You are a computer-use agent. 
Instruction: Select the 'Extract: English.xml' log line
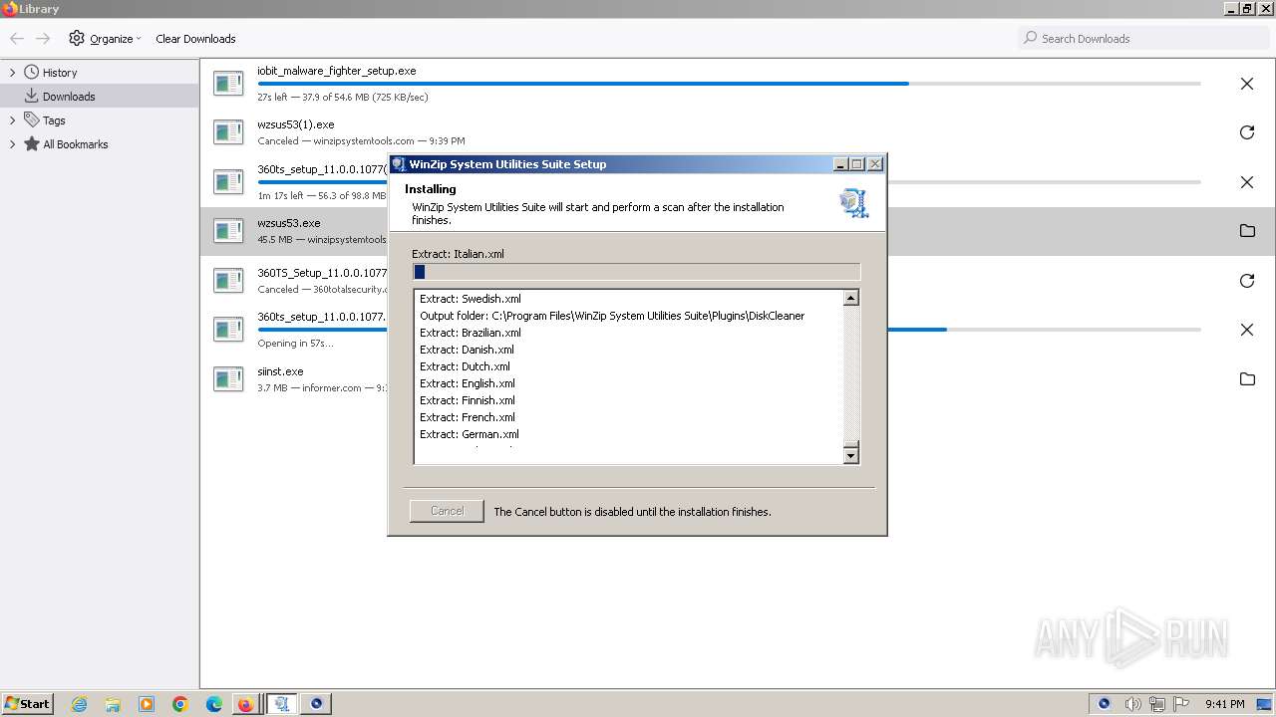coord(468,383)
